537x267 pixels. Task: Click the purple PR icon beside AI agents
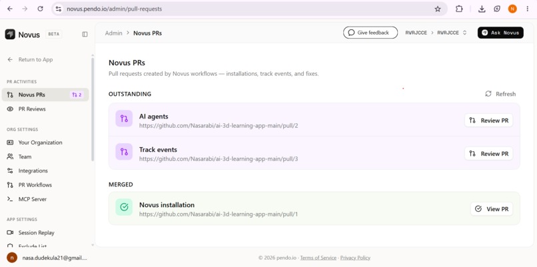point(124,119)
